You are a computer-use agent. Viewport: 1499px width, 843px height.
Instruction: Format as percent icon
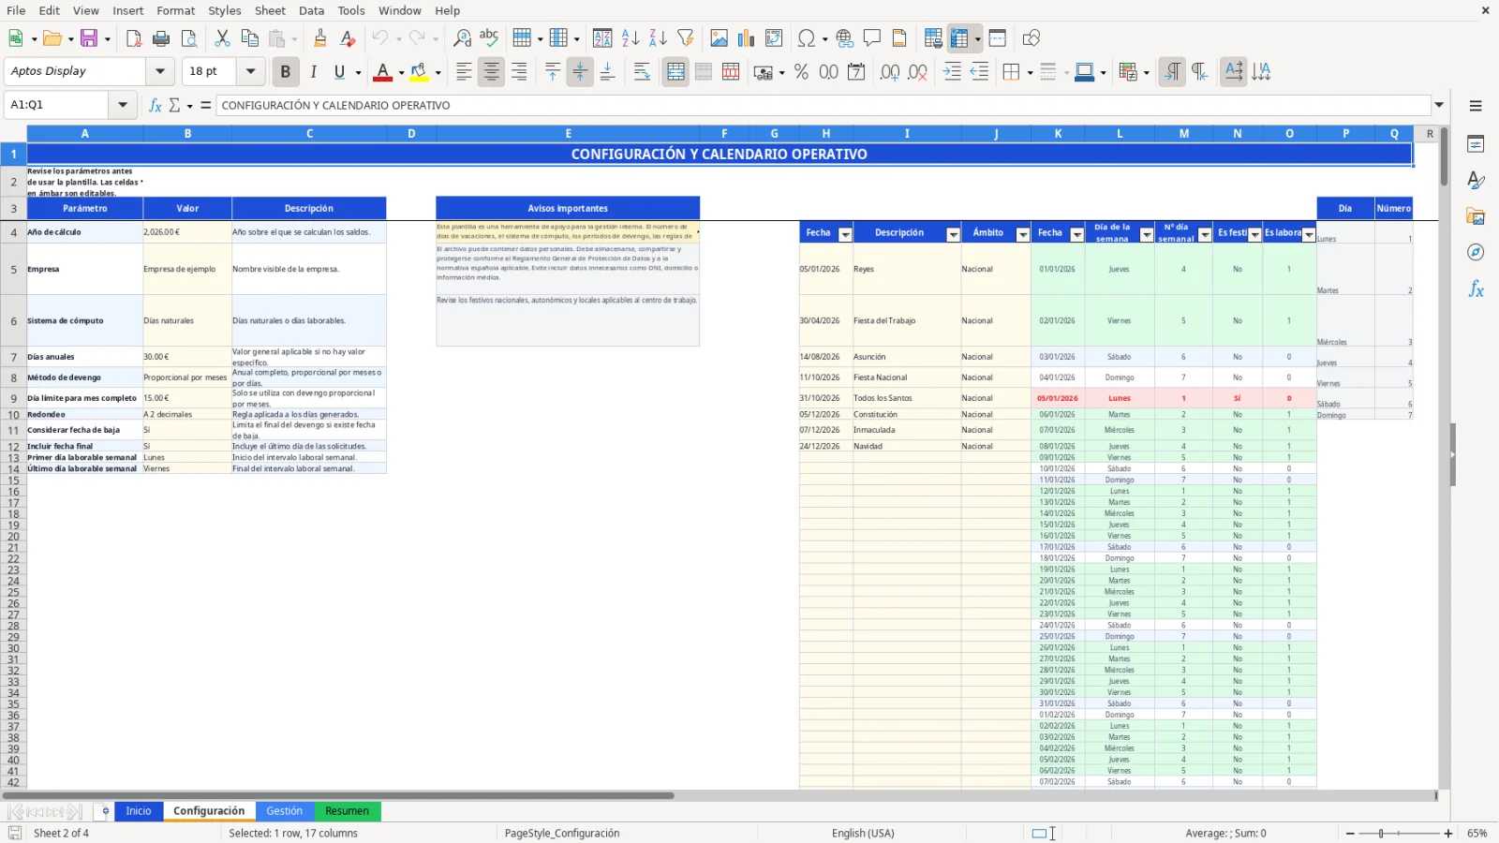click(801, 72)
